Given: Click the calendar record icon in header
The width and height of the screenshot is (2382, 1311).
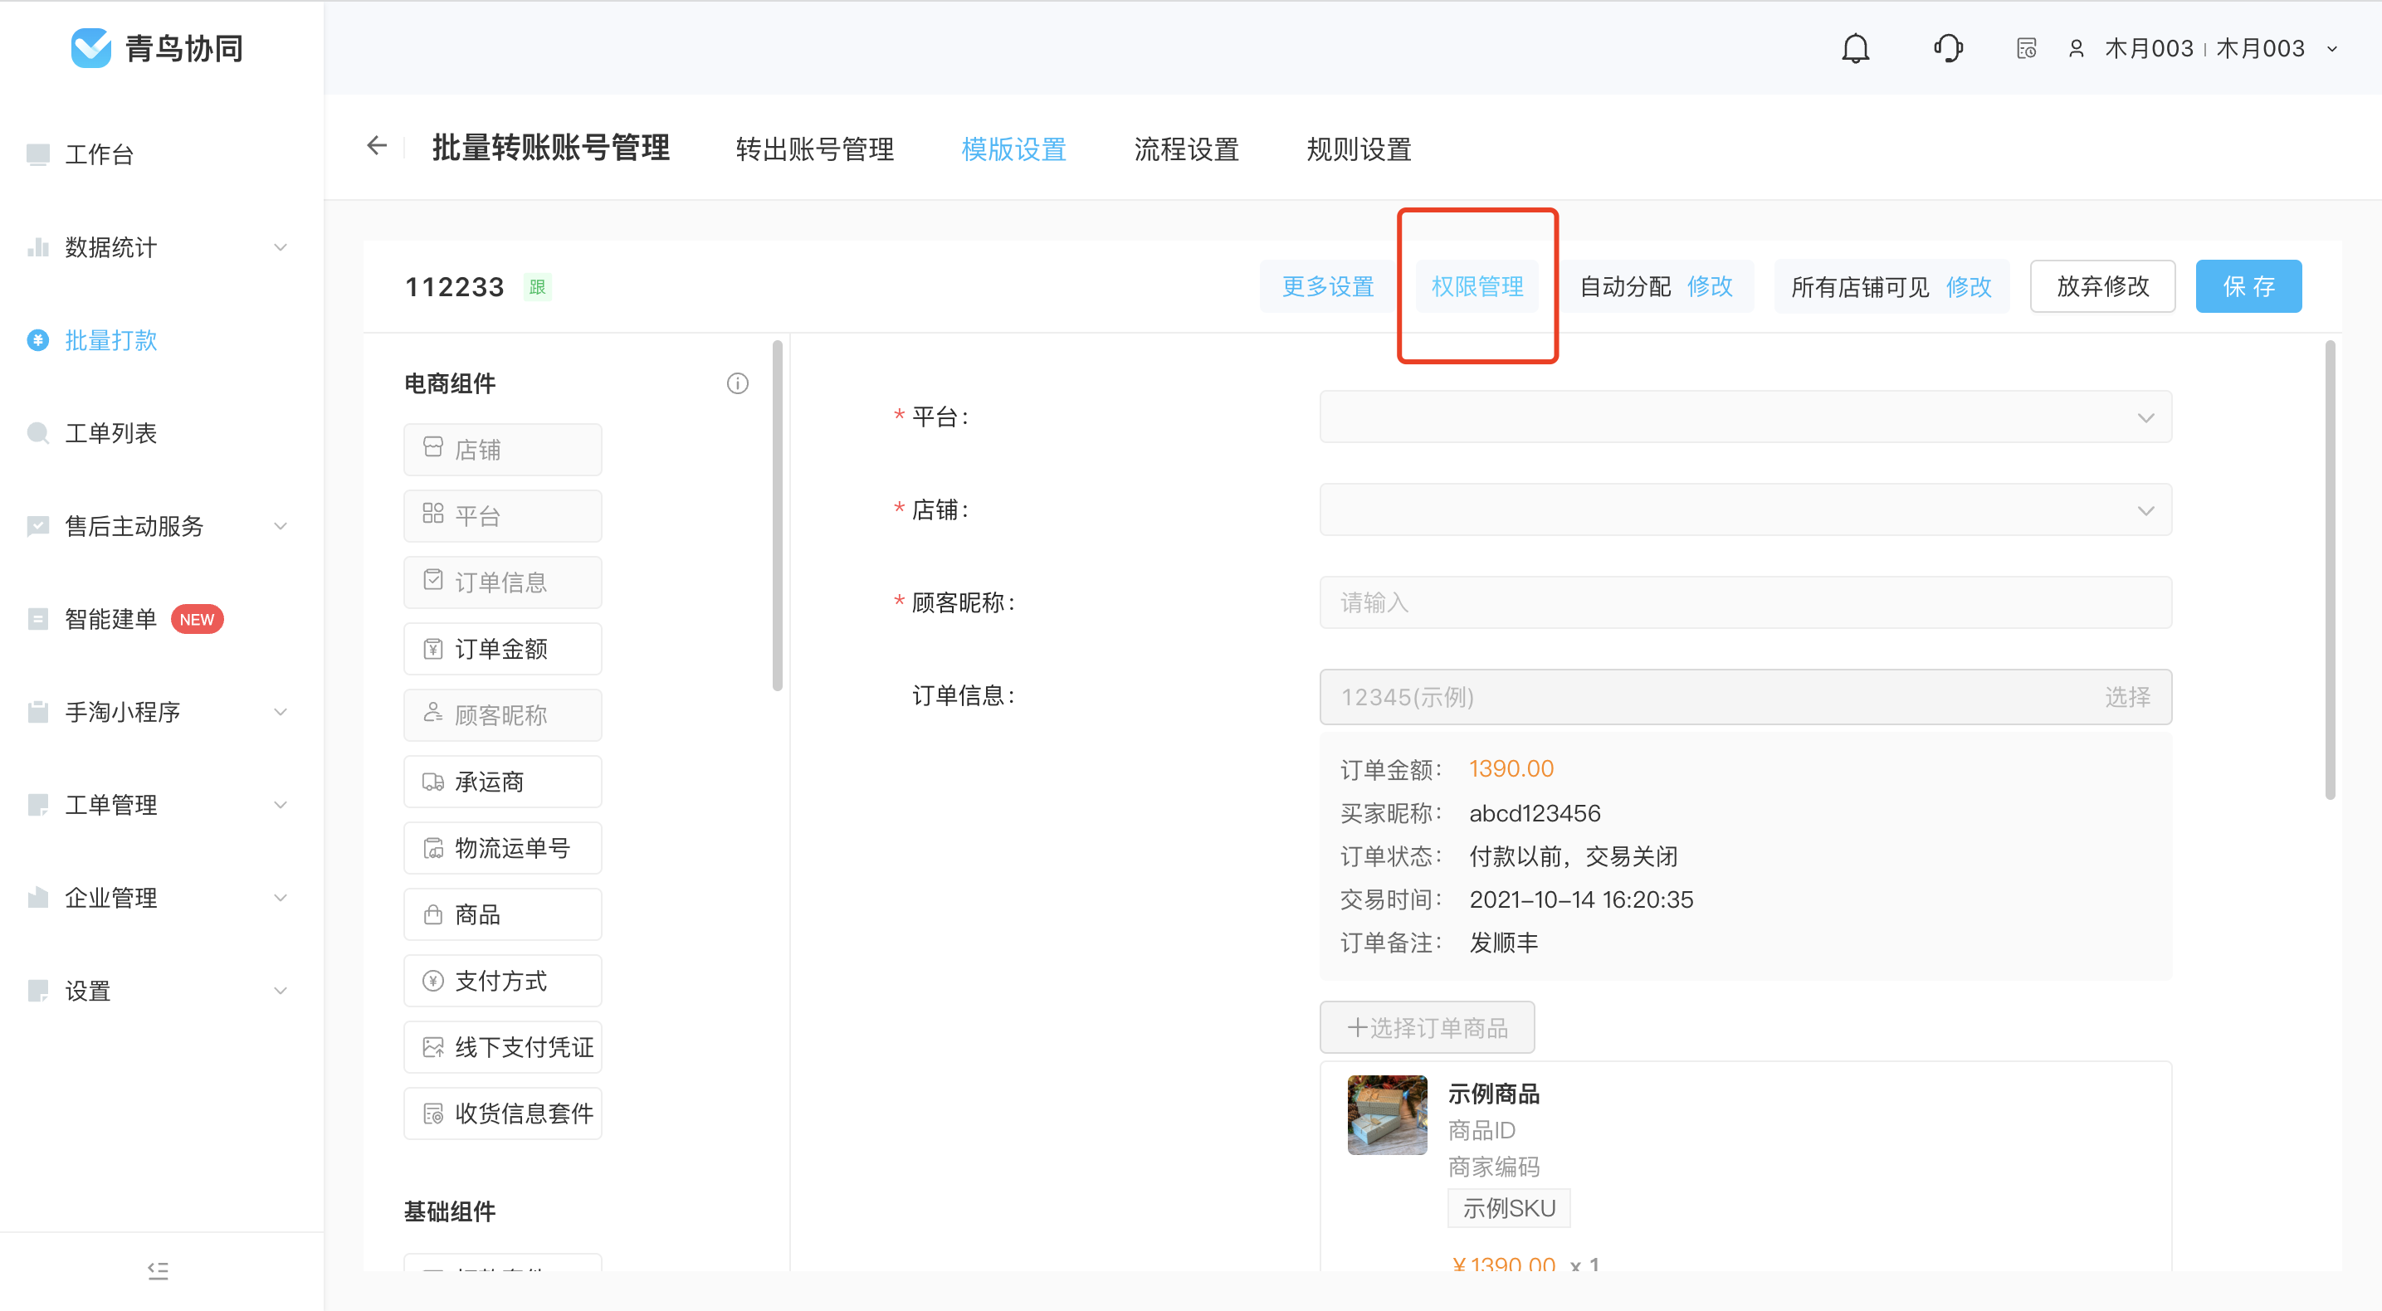Looking at the screenshot, I should [2026, 48].
